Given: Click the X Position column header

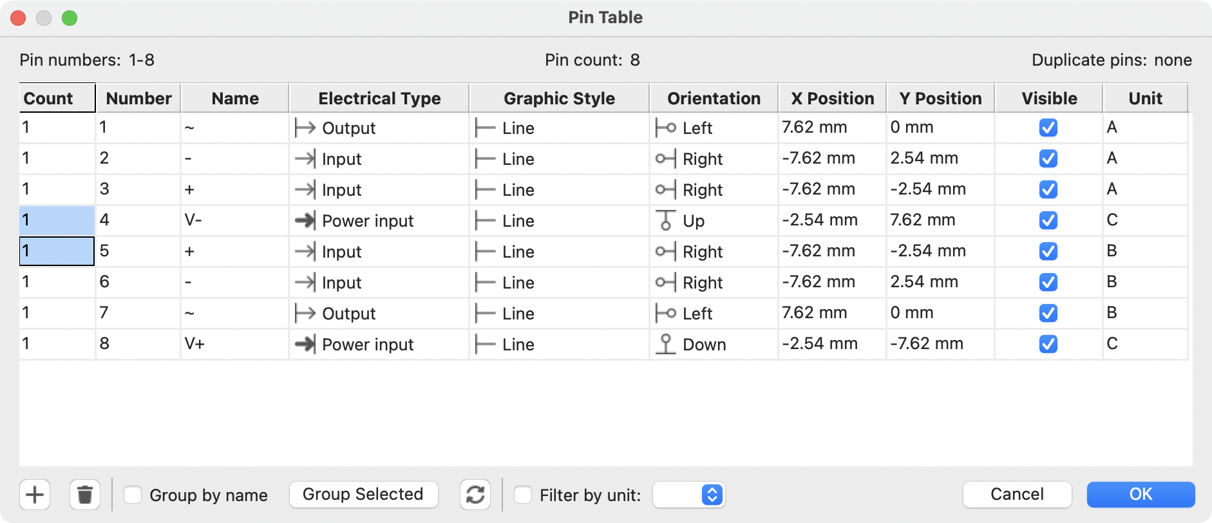Looking at the screenshot, I should [x=832, y=99].
